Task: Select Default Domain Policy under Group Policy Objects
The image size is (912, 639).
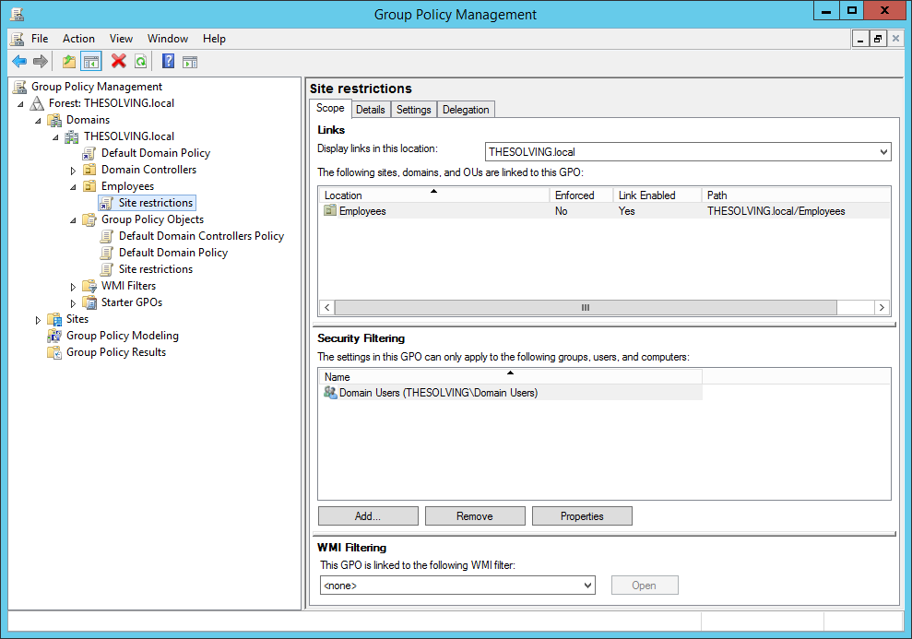Action: 173,253
